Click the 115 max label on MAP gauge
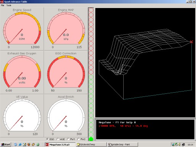The image size is (196, 147). click(x=79, y=47)
